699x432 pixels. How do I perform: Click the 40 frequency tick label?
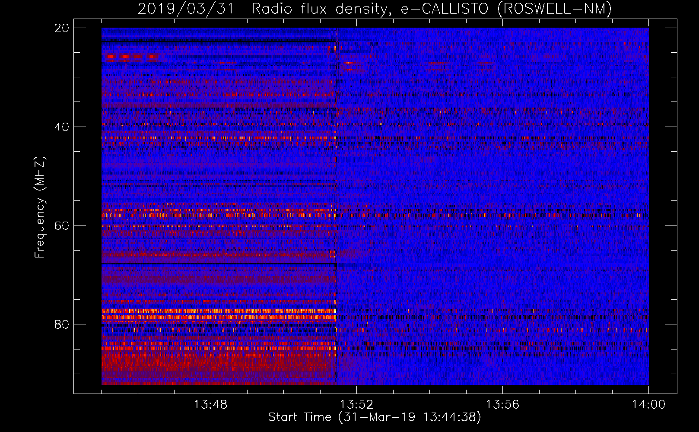click(62, 127)
